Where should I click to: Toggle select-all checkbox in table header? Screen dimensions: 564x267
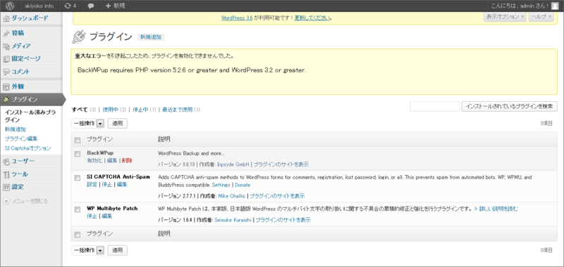click(78, 140)
